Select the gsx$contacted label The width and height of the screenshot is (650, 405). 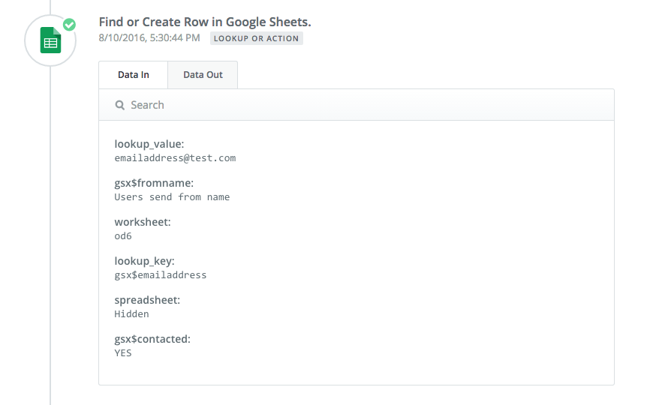click(152, 339)
